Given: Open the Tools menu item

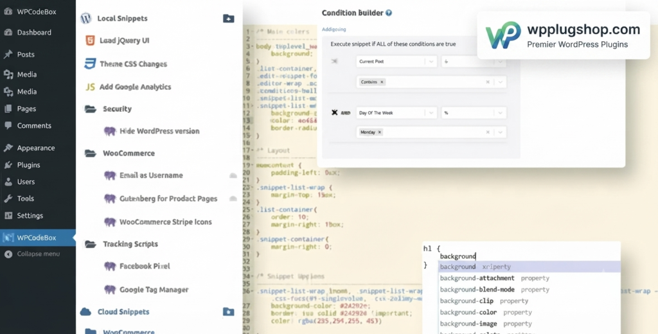Looking at the screenshot, I should pyautogui.click(x=25, y=198).
